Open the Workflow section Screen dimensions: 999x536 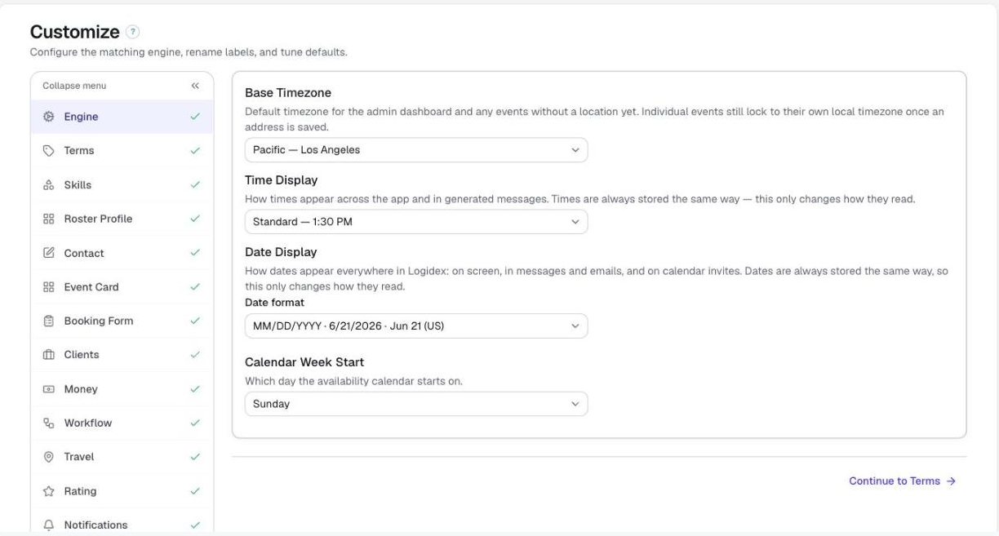click(122, 423)
